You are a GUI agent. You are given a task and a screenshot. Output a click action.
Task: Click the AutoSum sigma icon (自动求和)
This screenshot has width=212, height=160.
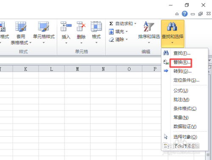[x=111, y=23]
